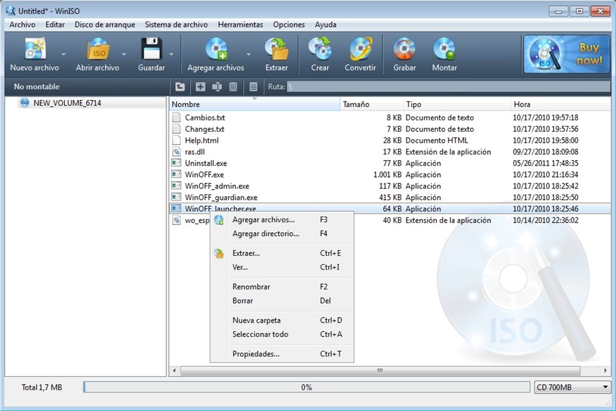Choose Borrar in context menu
This screenshot has height=411, width=616.
282,301
